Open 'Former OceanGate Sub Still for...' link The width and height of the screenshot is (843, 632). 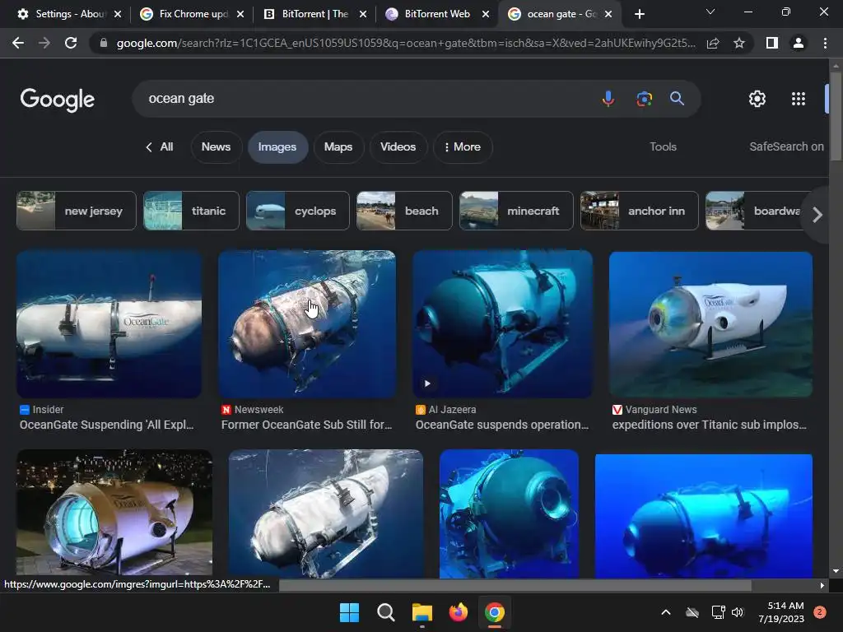(306, 425)
